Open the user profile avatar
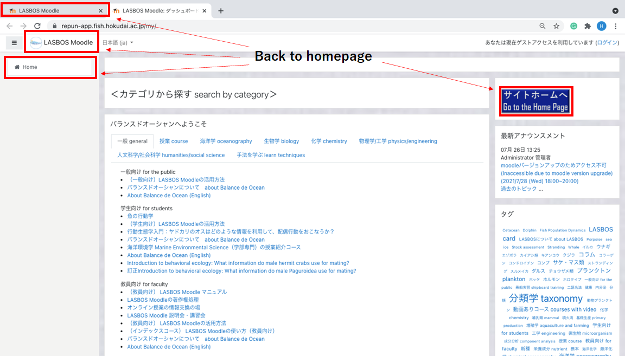Viewport: 625px width, 356px height. [x=601, y=26]
